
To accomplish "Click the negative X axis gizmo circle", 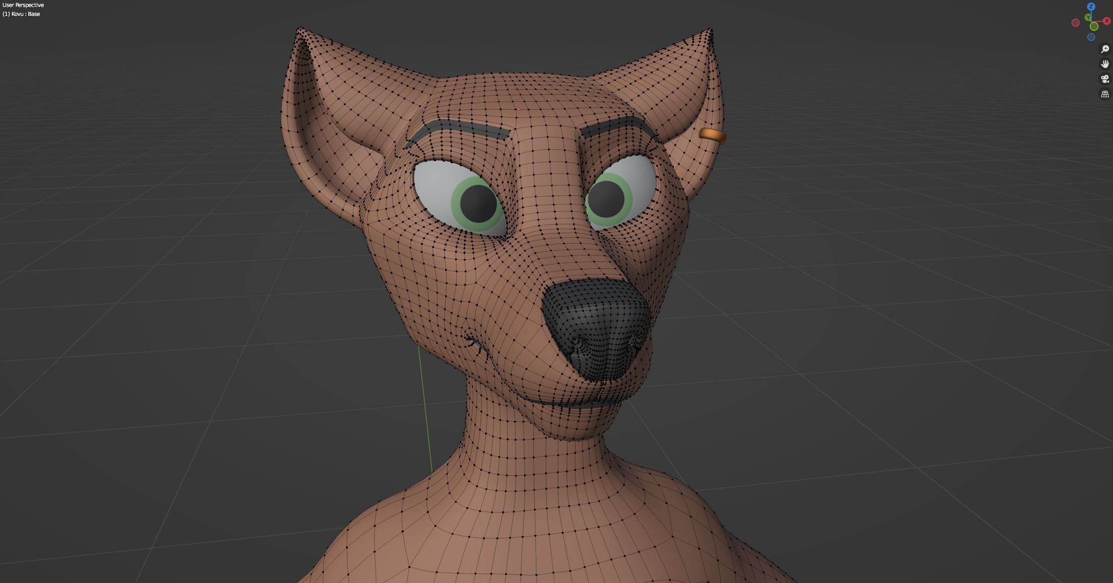I will pos(1075,22).
